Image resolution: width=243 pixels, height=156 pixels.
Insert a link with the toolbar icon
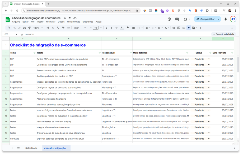(x=173, y=27)
